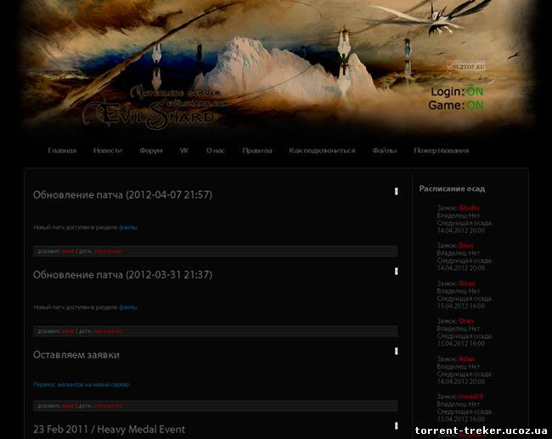The image size is (552, 439).
Task: Click the author name in the 2012-04-07 news footer
Action: (68, 251)
